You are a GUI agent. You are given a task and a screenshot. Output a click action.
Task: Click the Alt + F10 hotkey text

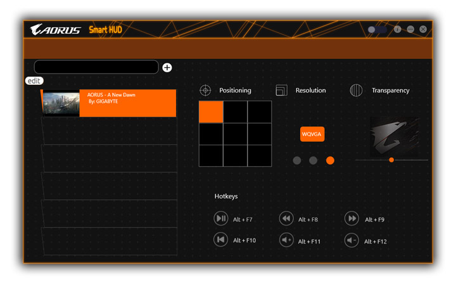click(x=244, y=240)
